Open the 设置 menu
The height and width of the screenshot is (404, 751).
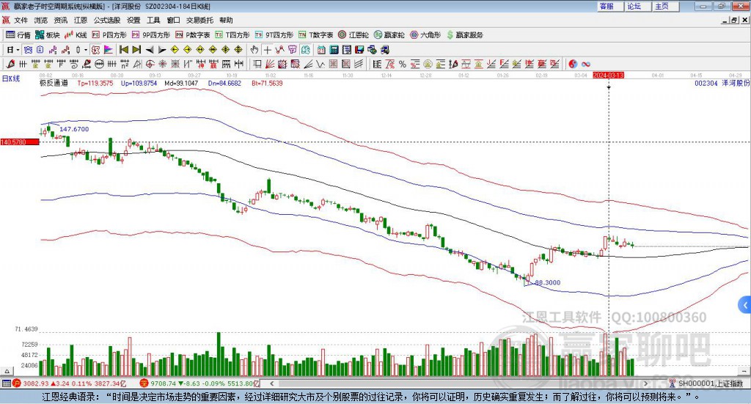[133, 20]
